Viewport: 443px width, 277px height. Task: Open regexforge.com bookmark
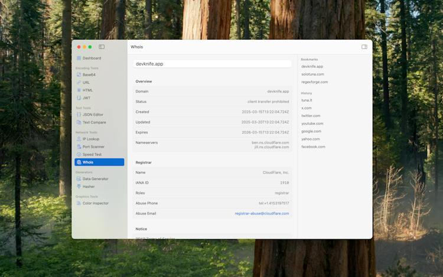point(315,82)
